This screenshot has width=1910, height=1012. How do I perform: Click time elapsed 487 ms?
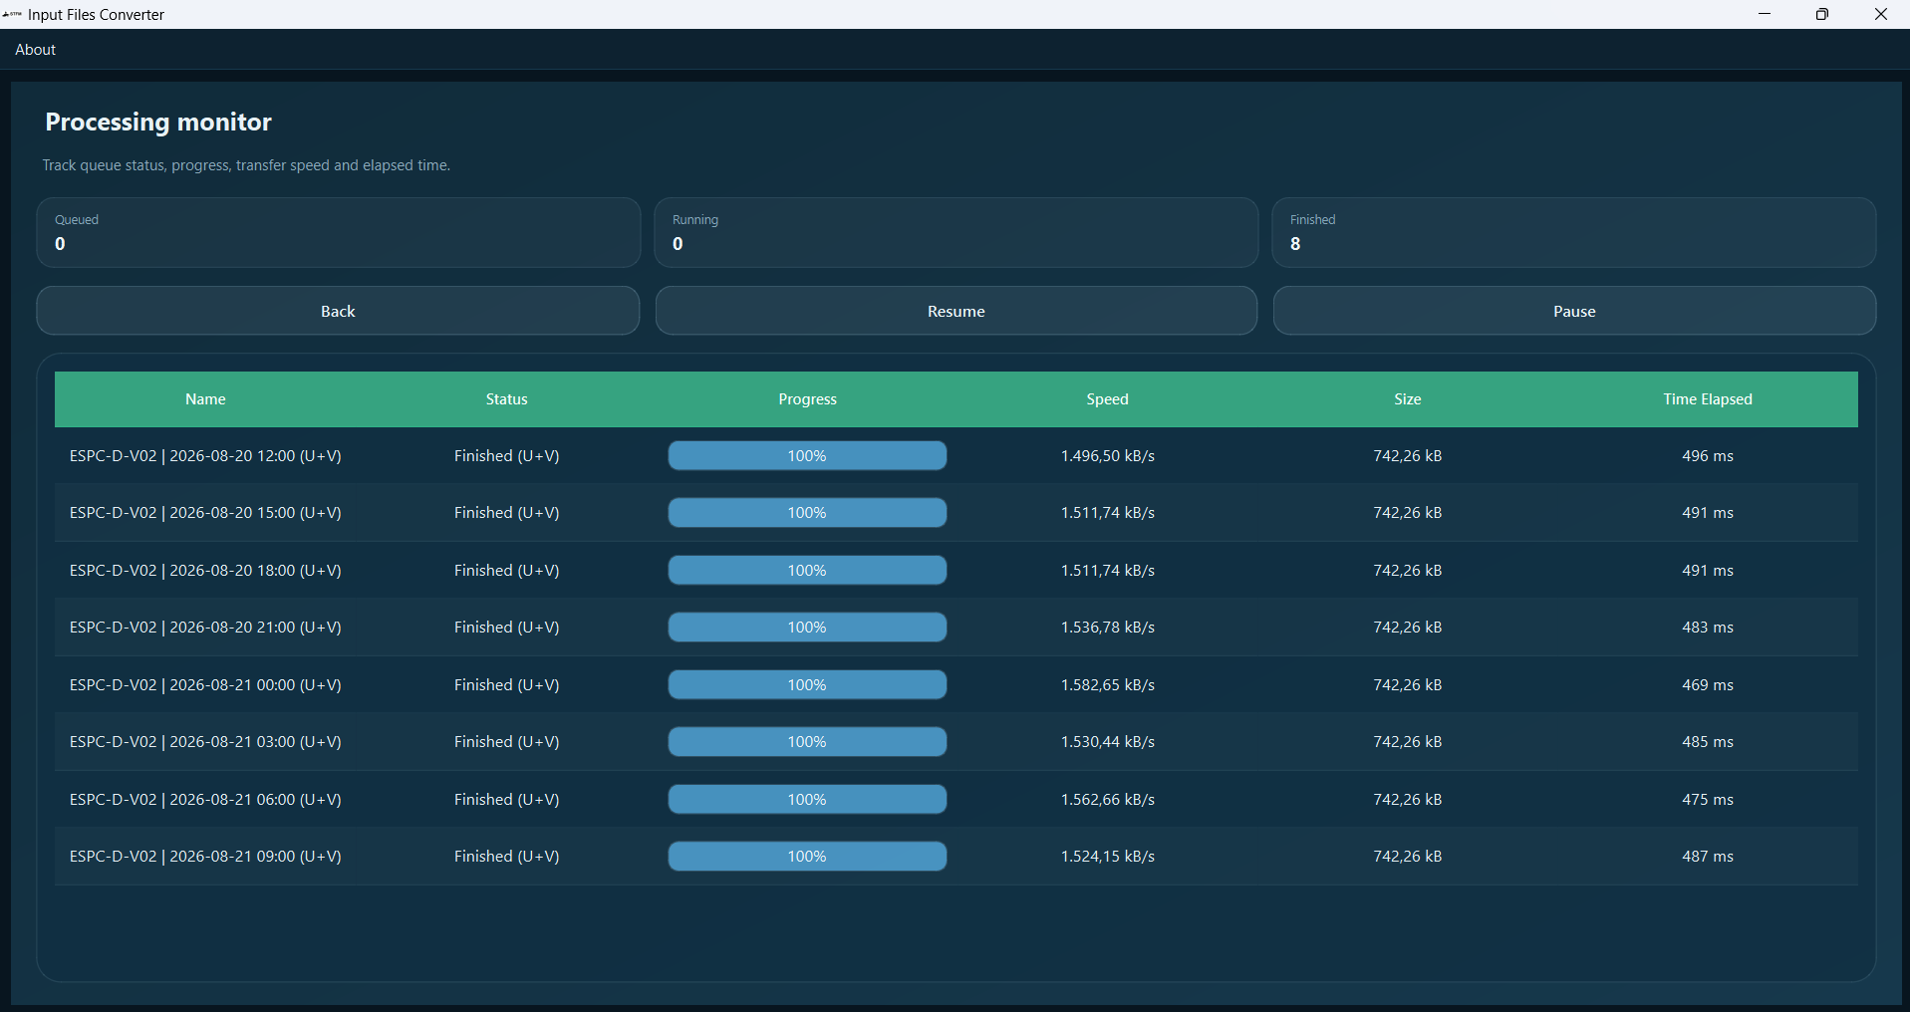pos(1707,857)
